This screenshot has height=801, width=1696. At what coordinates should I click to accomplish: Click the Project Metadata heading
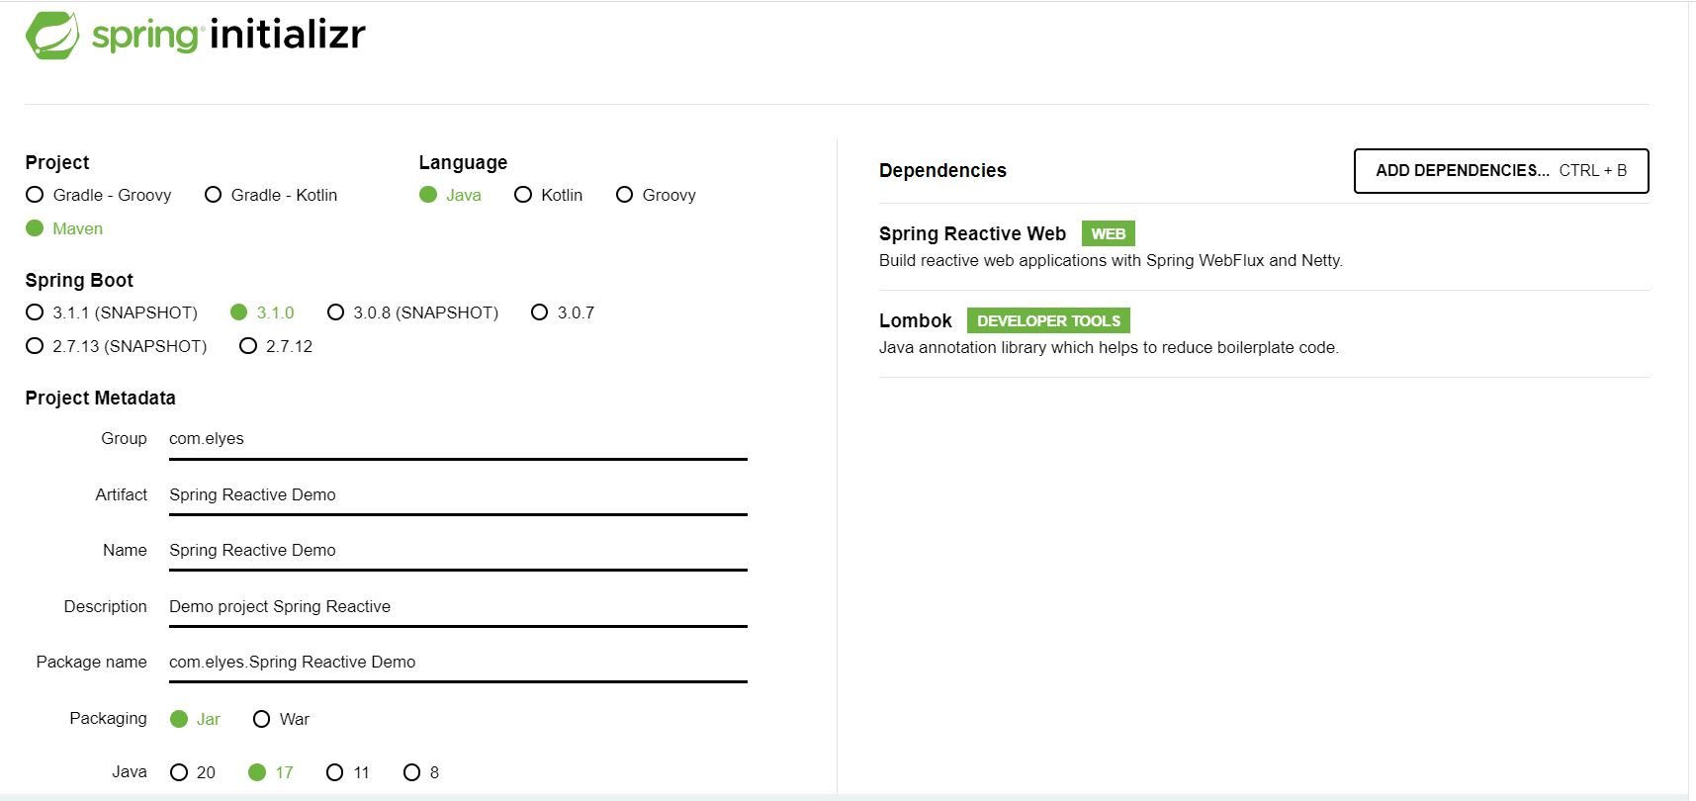click(x=100, y=398)
